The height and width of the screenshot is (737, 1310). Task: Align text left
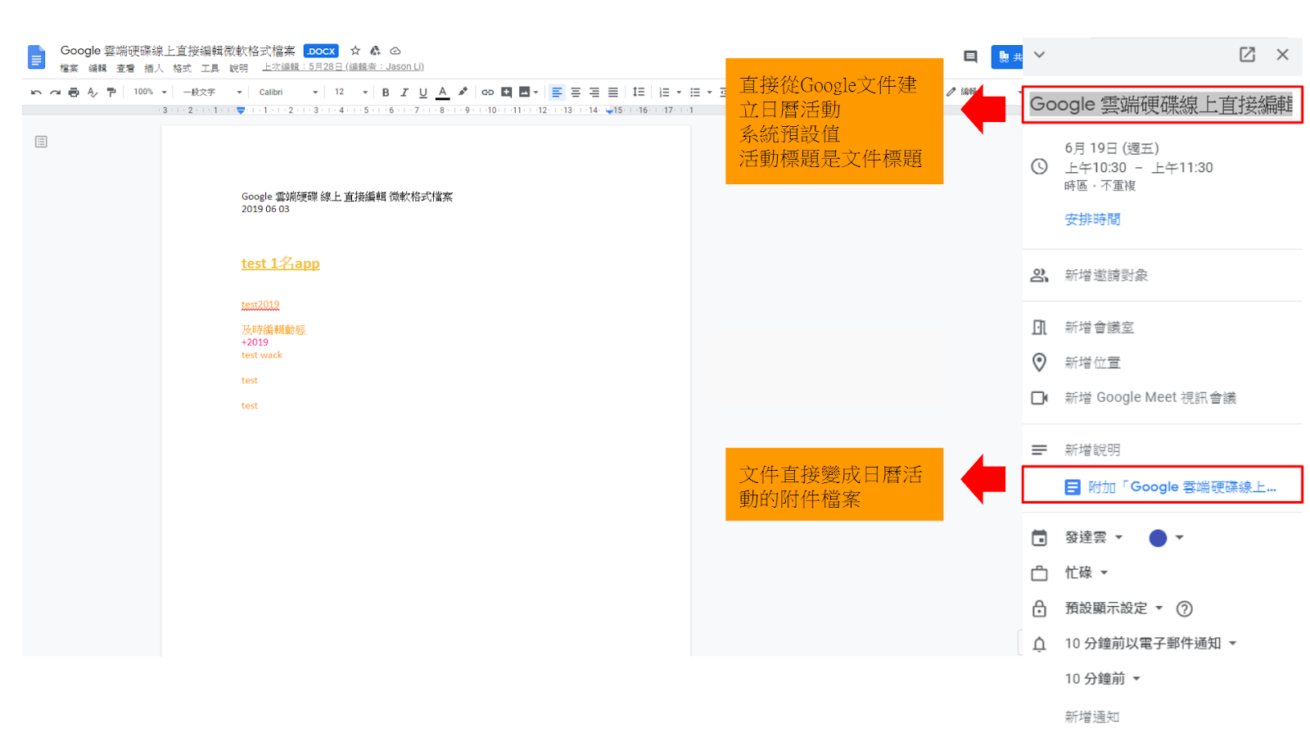coord(557,93)
